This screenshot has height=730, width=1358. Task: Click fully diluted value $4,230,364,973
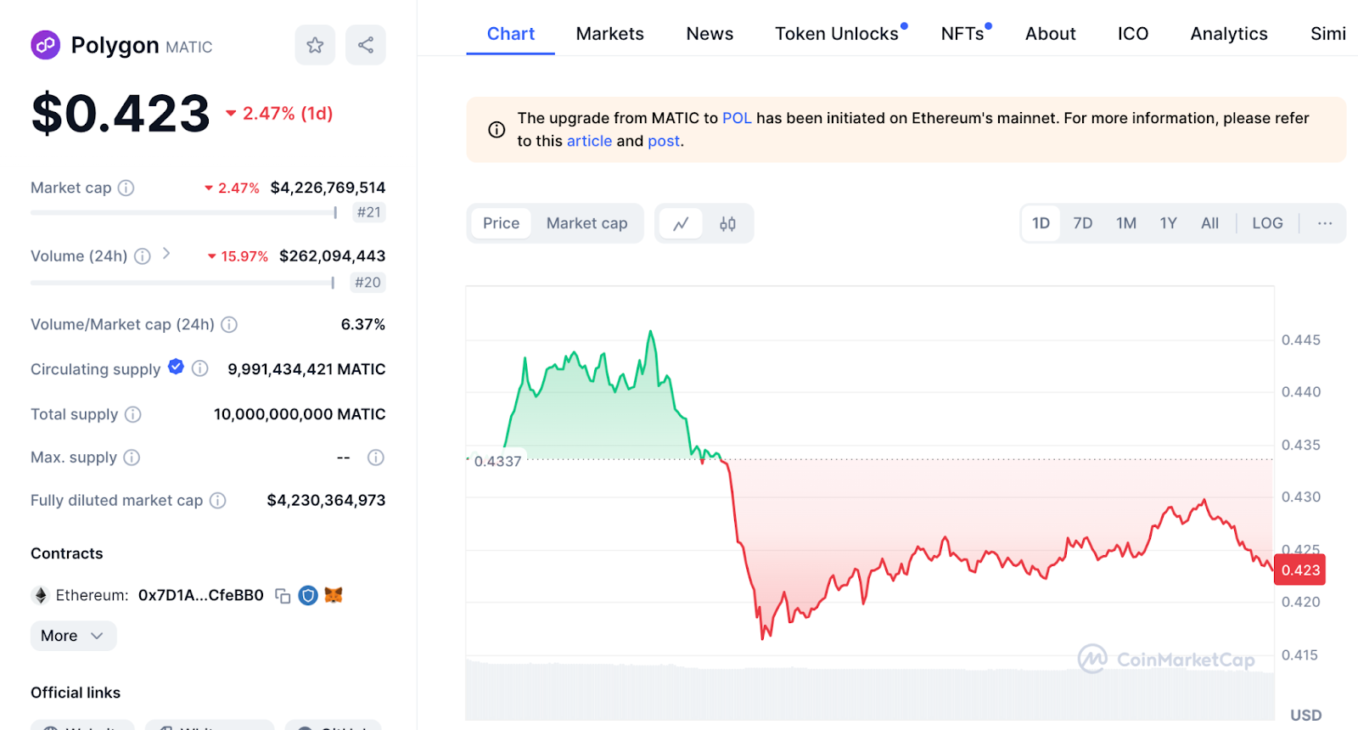[x=326, y=501]
